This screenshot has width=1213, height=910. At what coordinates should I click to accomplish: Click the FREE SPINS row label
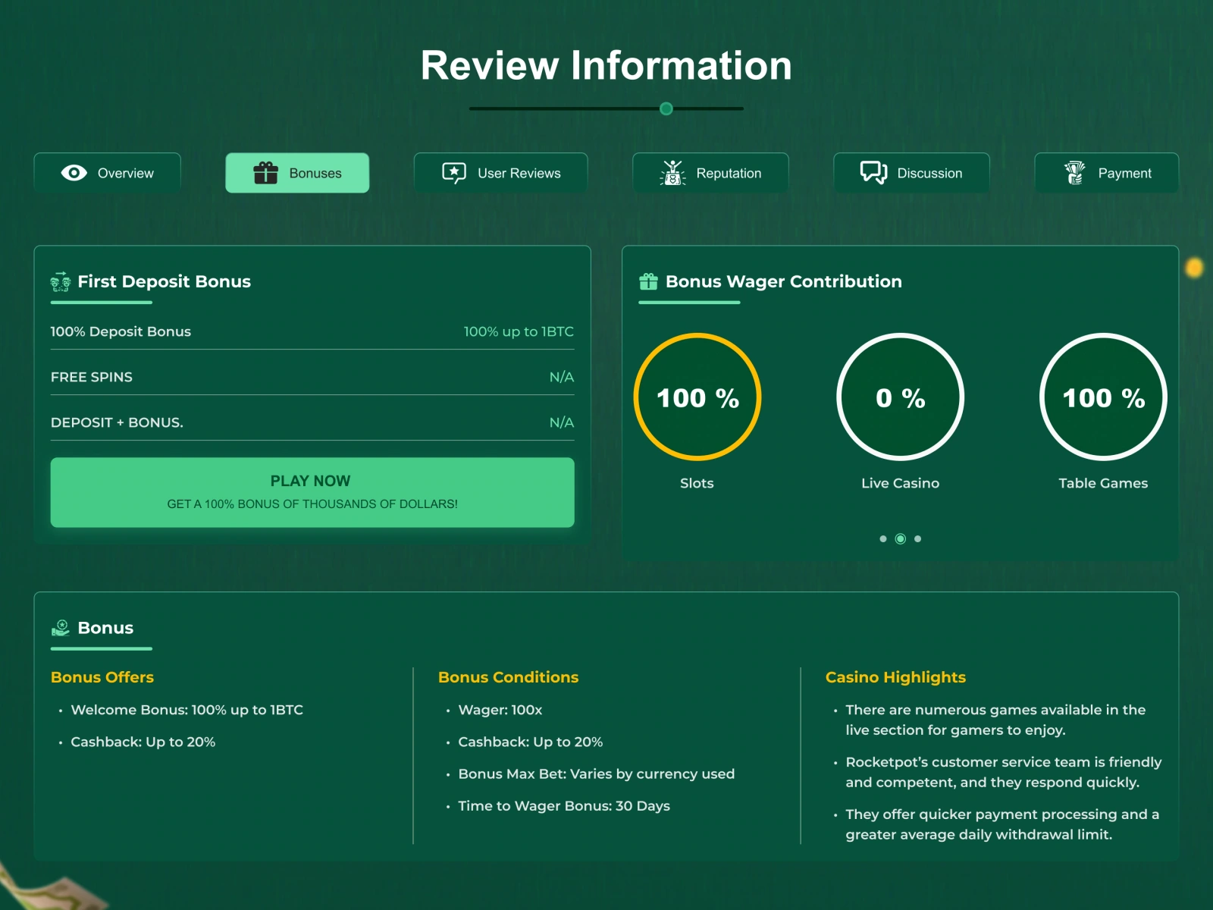(x=92, y=377)
